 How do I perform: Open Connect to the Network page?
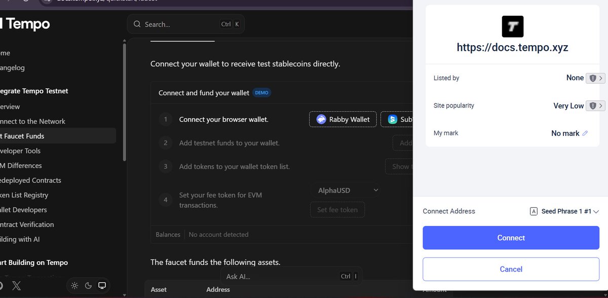pos(32,121)
